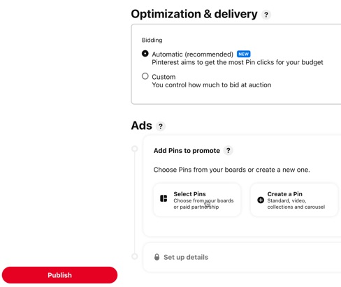Open help for Optimization & delivery

[x=266, y=15]
